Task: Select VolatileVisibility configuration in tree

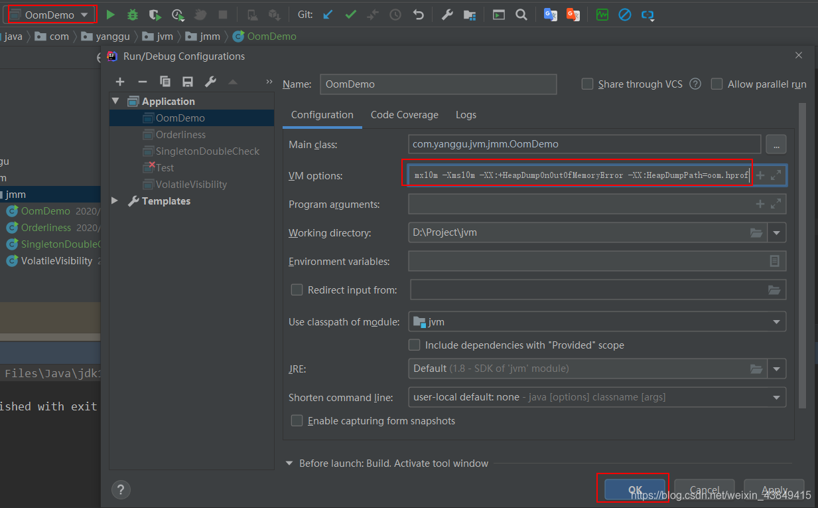Action: (x=192, y=184)
